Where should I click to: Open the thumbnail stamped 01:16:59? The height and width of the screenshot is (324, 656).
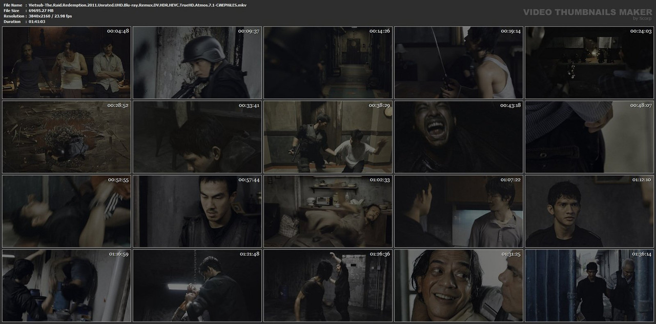click(67, 286)
